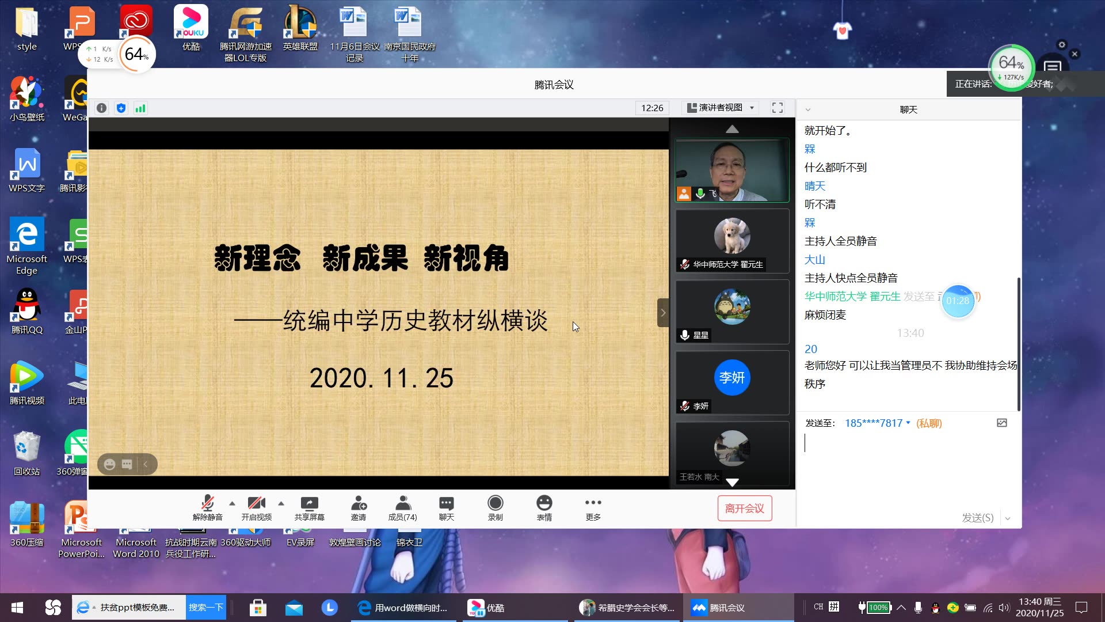Collapse the participant video strip arrow
1105x622 pixels.
(663, 313)
